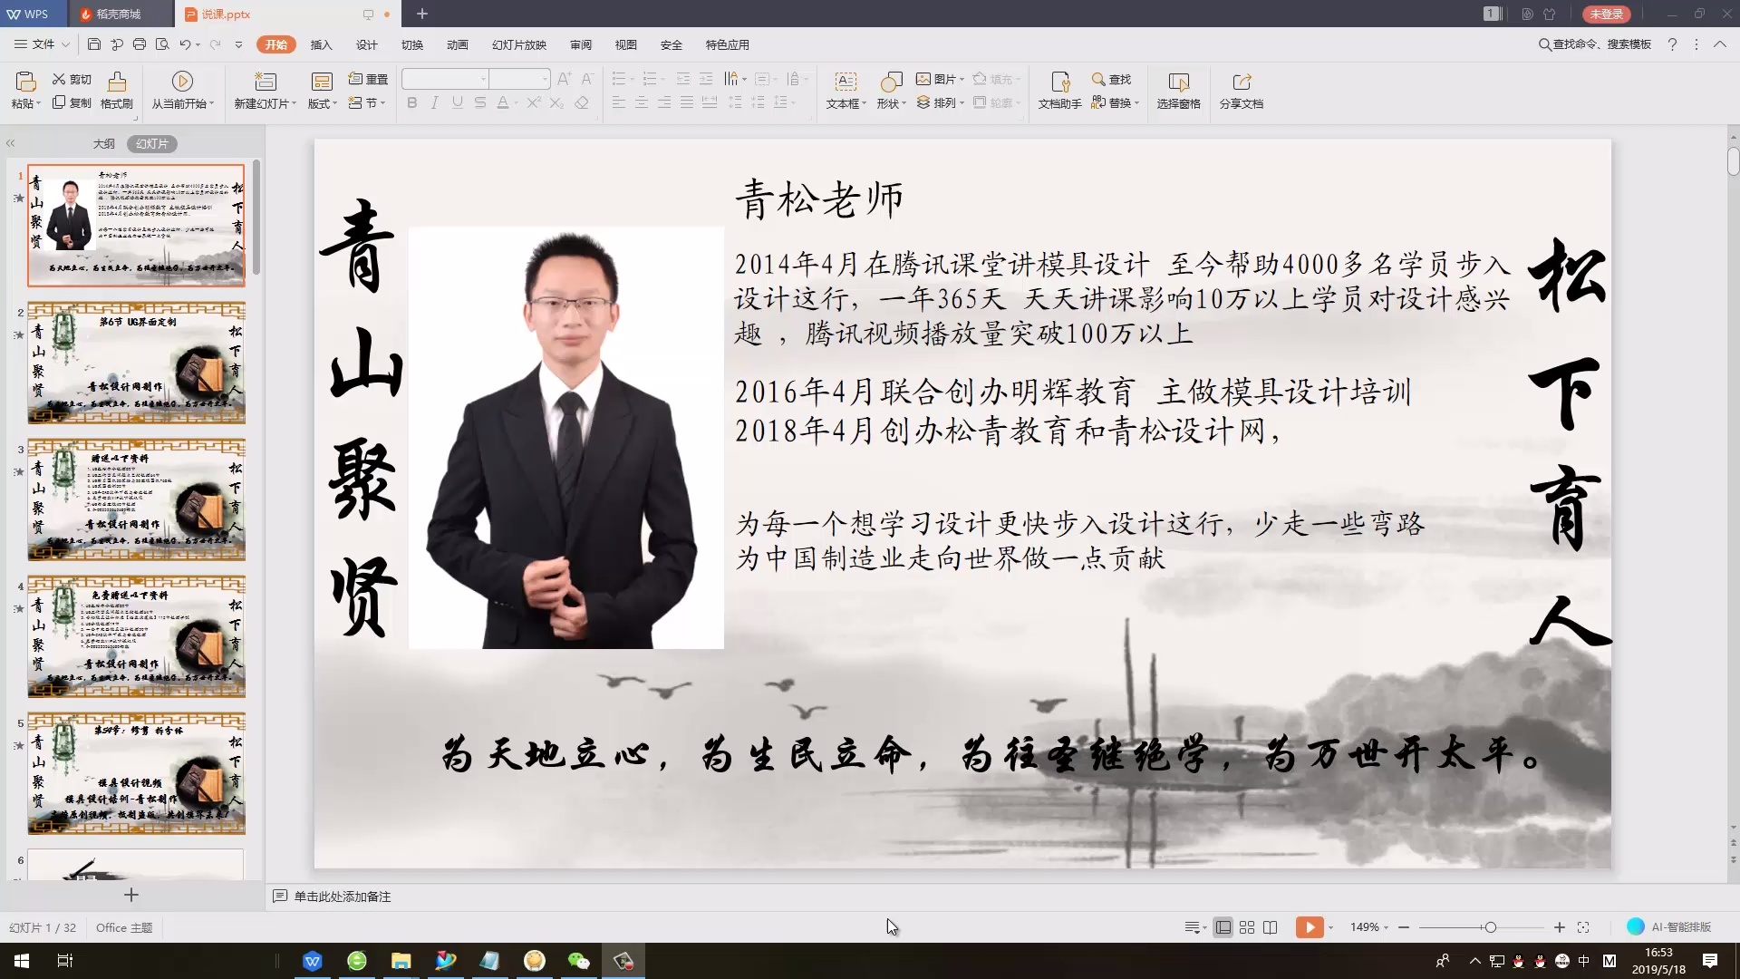1740x979 pixels.
Task: Start slideshow from current slide (从当前开始)
Action: click(181, 91)
